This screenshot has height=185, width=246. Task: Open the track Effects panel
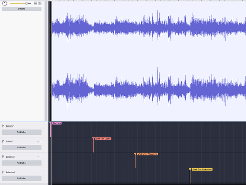tap(22, 9)
